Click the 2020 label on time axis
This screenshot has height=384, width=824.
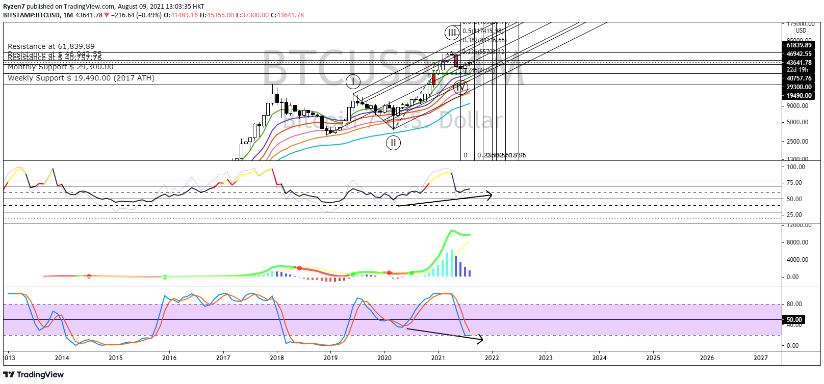coord(384,358)
